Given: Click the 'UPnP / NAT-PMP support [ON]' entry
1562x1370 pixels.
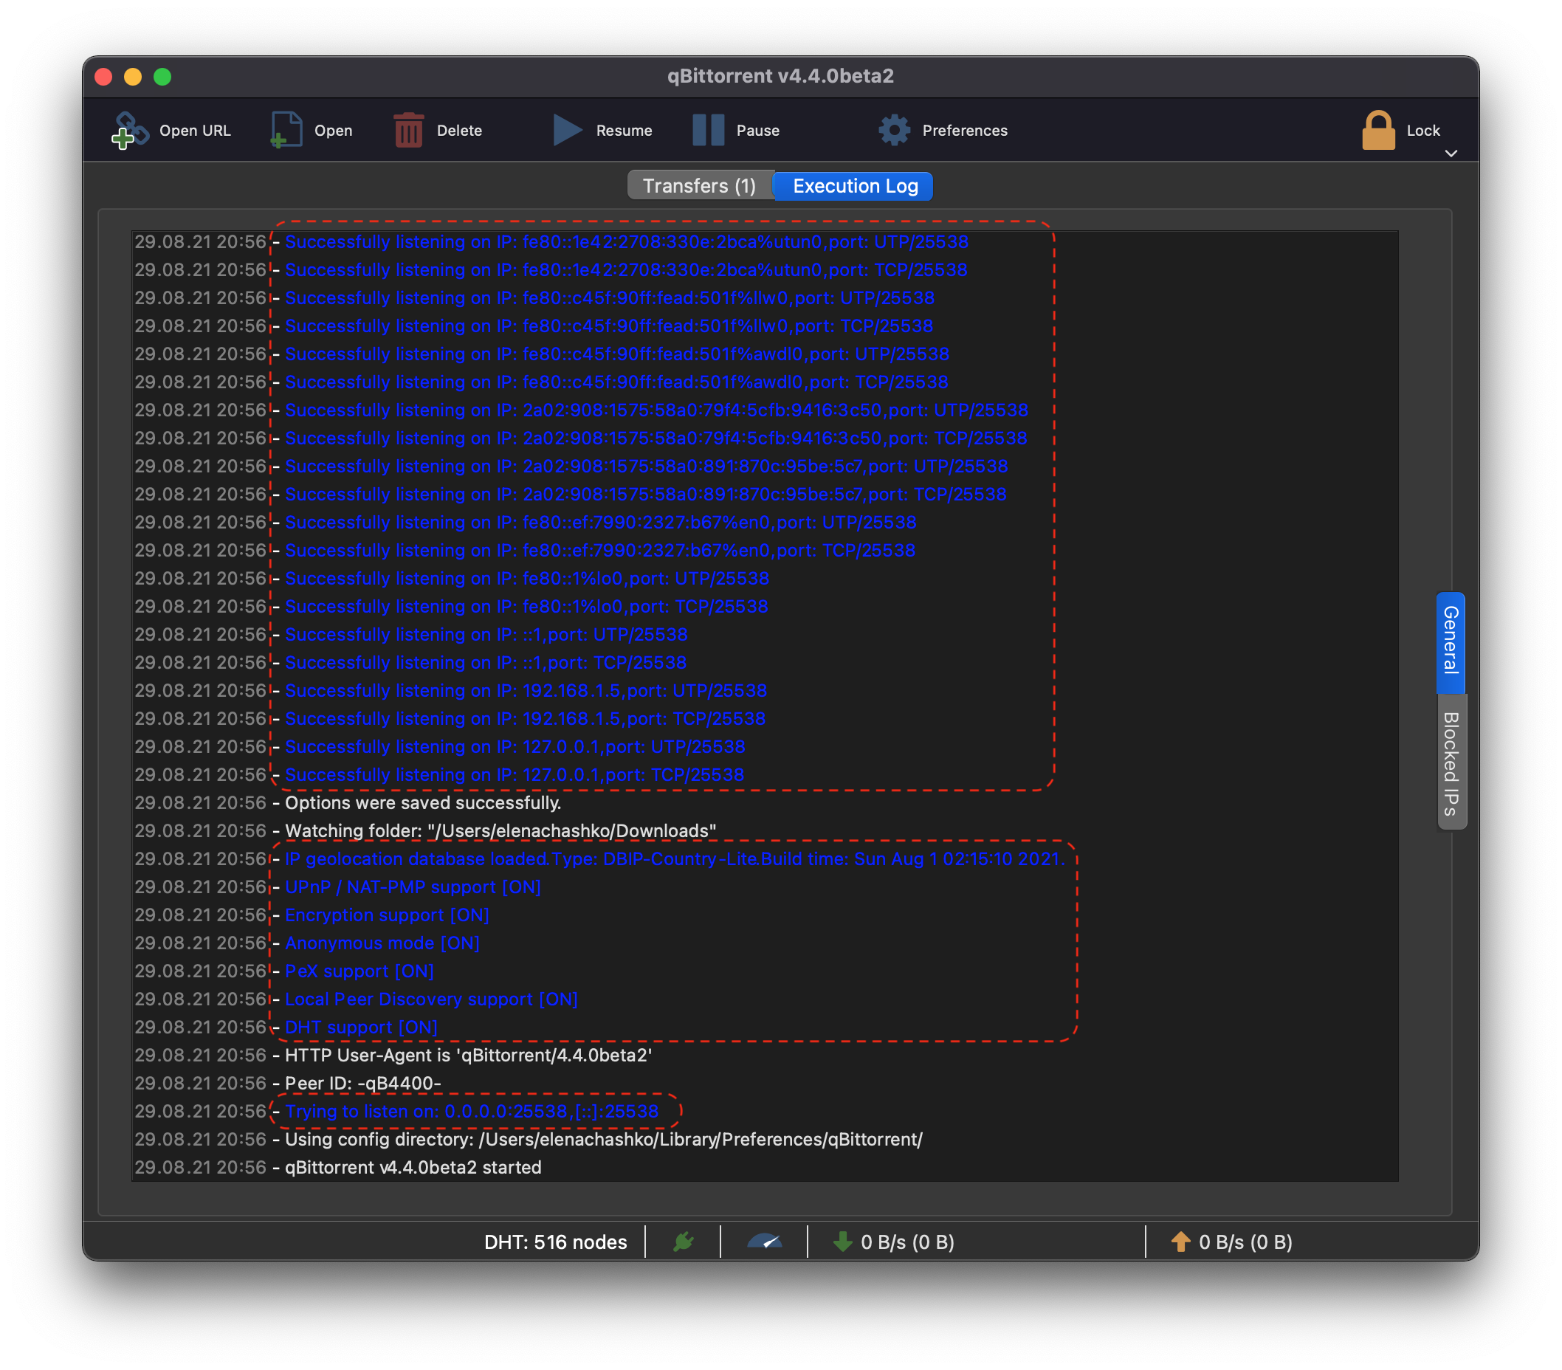Looking at the screenshot, I should coord(413,887).
